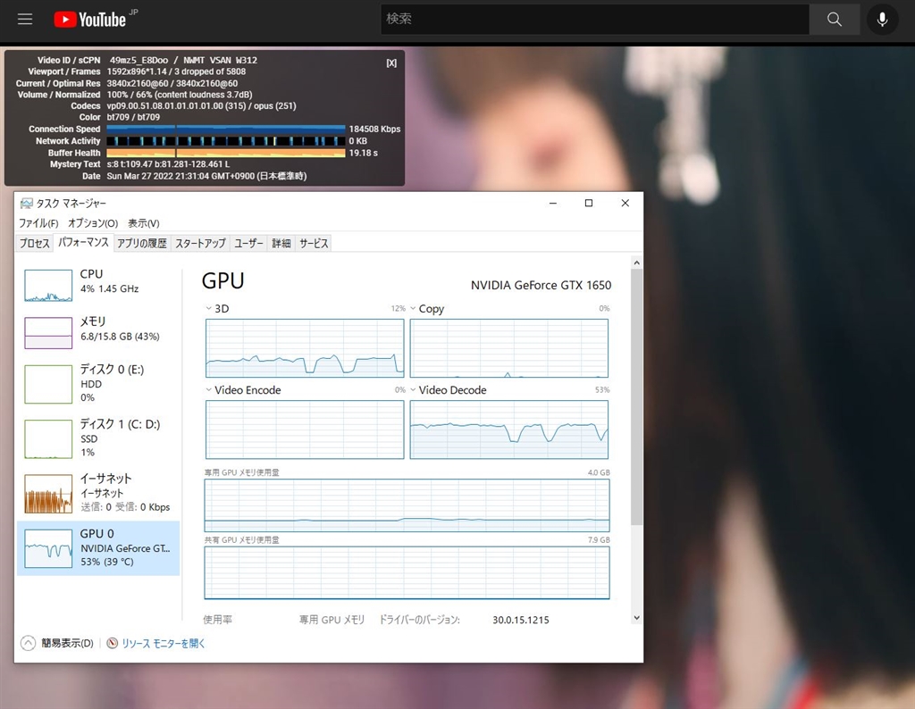Select the イーサネット network graph thumbnail
This screenshot has height=709, width=915.
[x=48, y=494]
